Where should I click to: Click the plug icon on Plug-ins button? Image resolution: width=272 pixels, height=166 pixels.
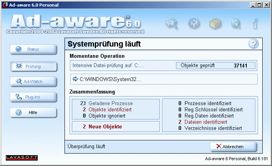[19, 97]
